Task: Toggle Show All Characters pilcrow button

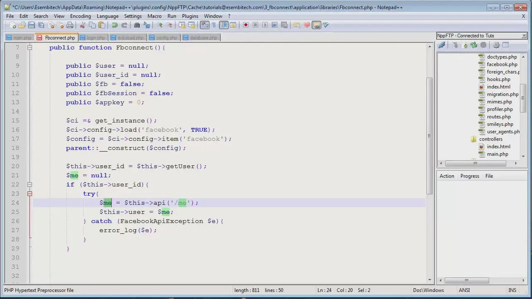Action: coord(214,25)
